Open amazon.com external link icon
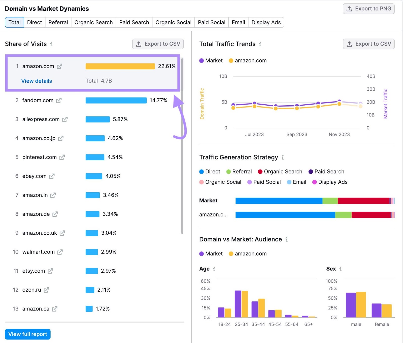 point(59,66)
